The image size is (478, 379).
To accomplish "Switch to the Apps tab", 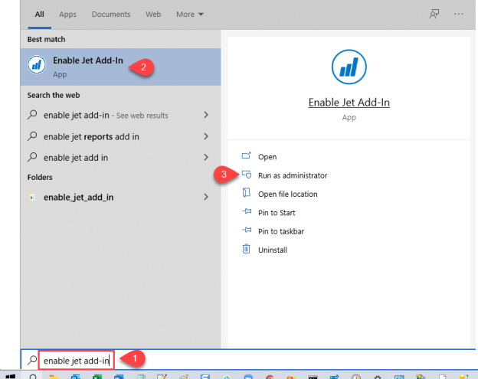I will tap(67, 15).
